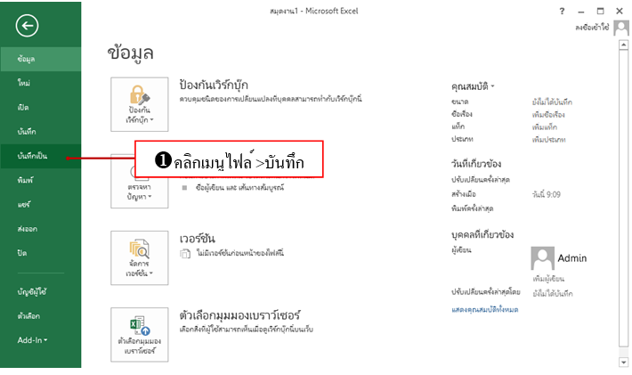Open the แสดงคุณสมบัติทั้งหมด show all properties link
Screen dimensions: 632x375
point(485,310)
